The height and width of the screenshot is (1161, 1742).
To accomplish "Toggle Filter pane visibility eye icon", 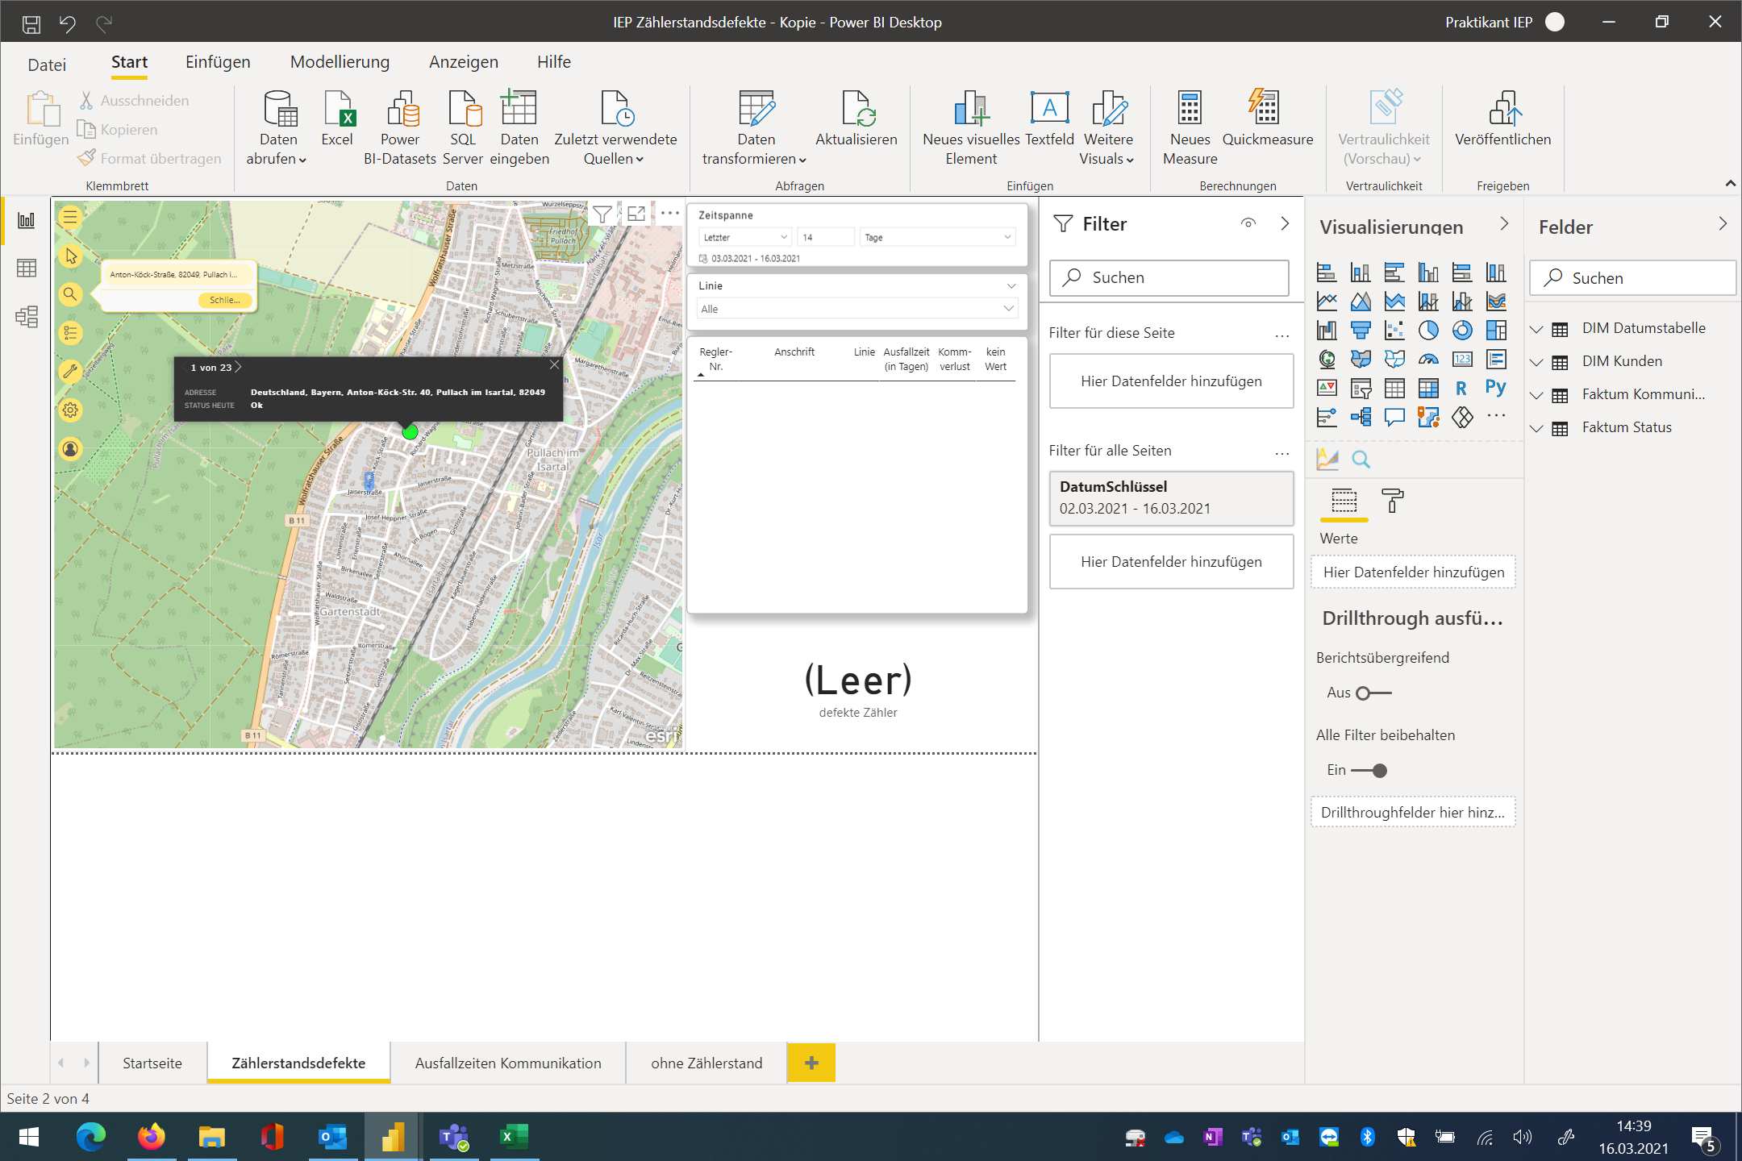I will click(x=1248, y=223).
